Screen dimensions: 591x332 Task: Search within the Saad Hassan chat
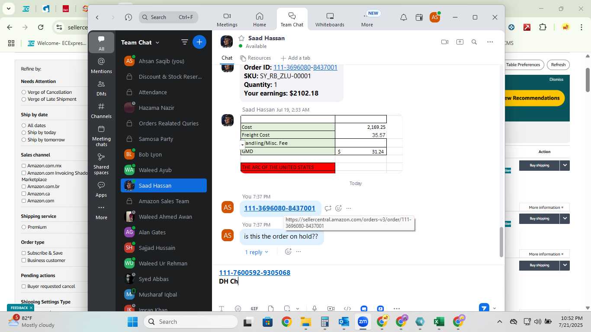point(474,42)
